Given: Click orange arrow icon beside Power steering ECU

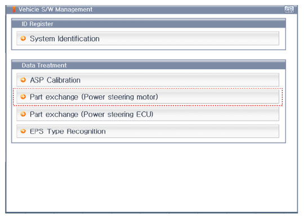Looking at the screenshot, I should point(23,114).
